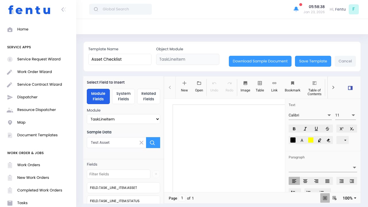
Task: Insert a Table of Contents
Action: pyautogui.click(x=314, y=88)
